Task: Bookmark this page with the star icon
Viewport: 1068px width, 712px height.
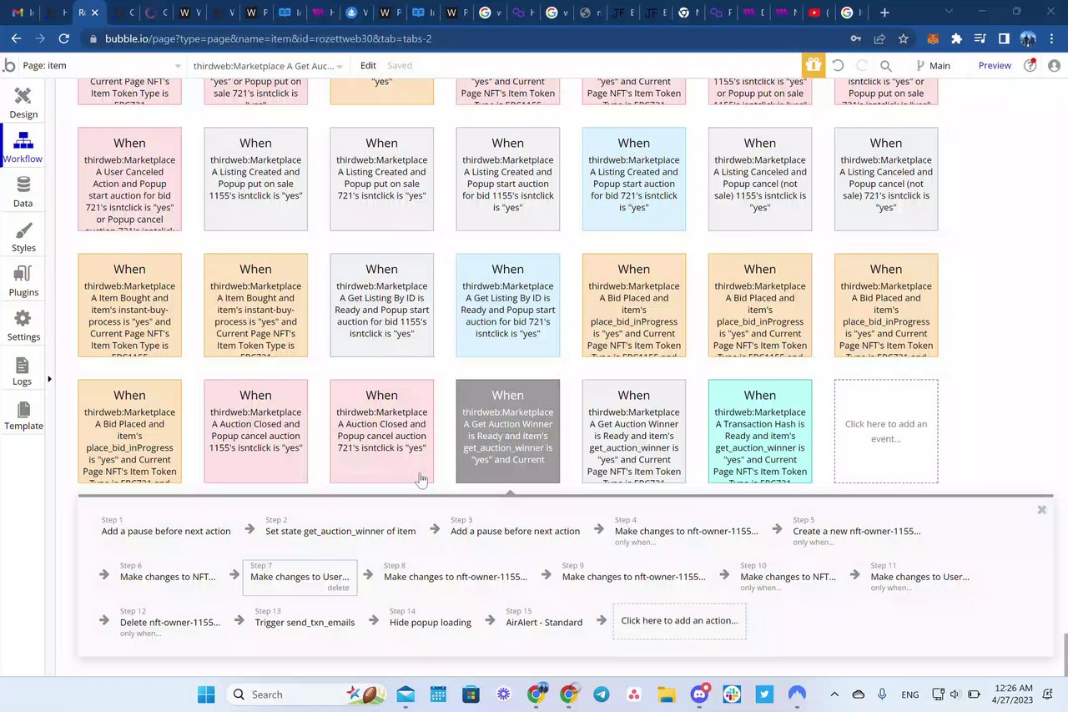Action: pyautogui.click(x=903, y=38)
